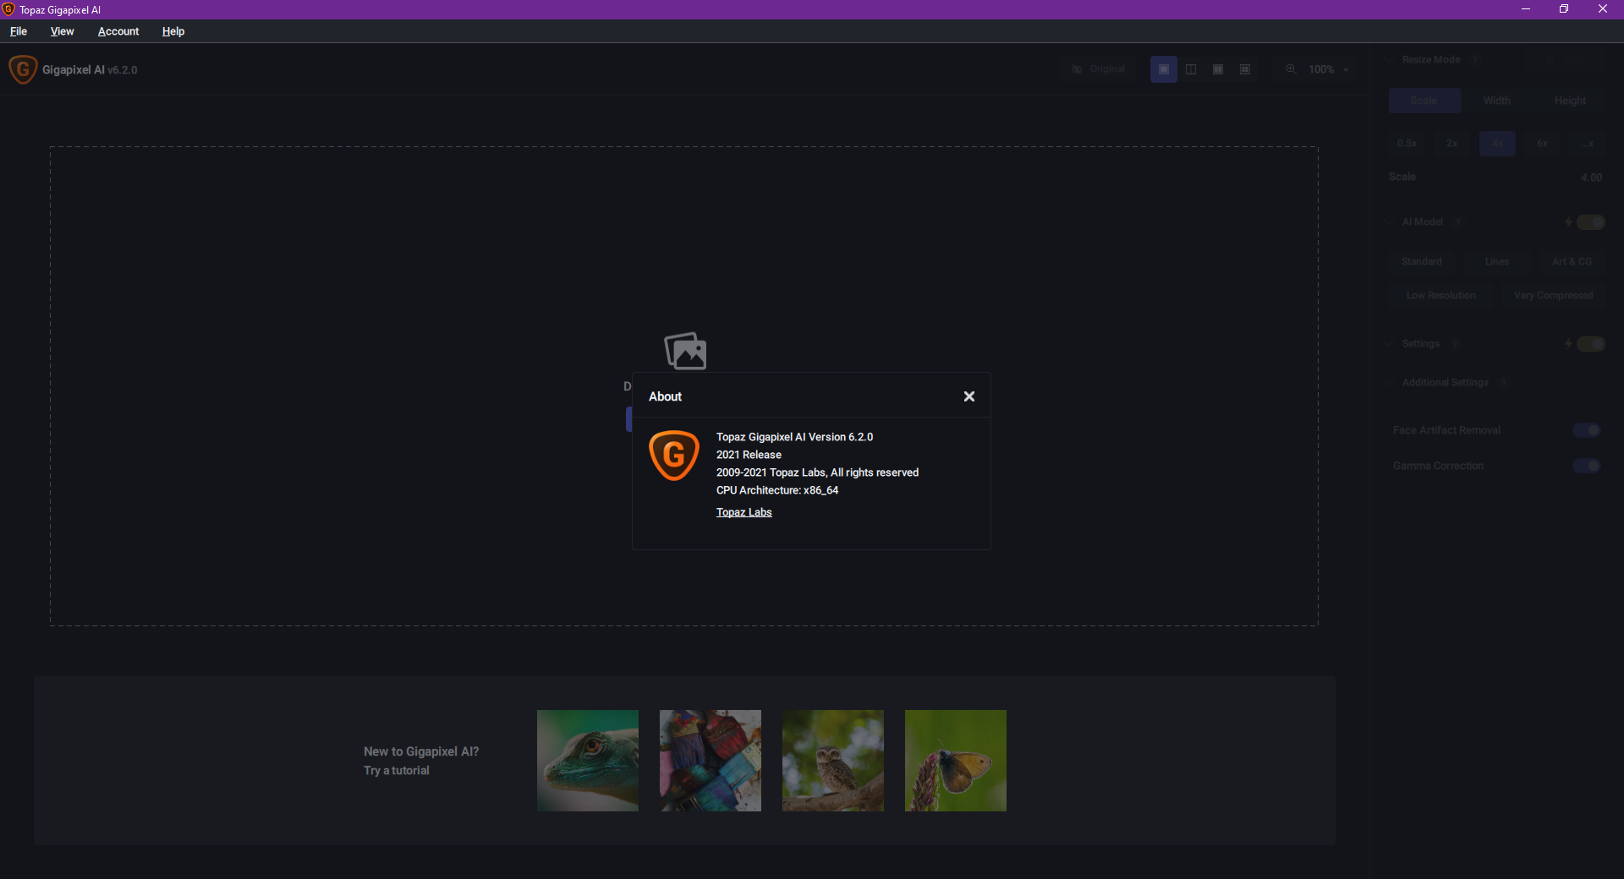Click the Topaz logo in About dialog
1624x879 pixels.
pos(674,456)
